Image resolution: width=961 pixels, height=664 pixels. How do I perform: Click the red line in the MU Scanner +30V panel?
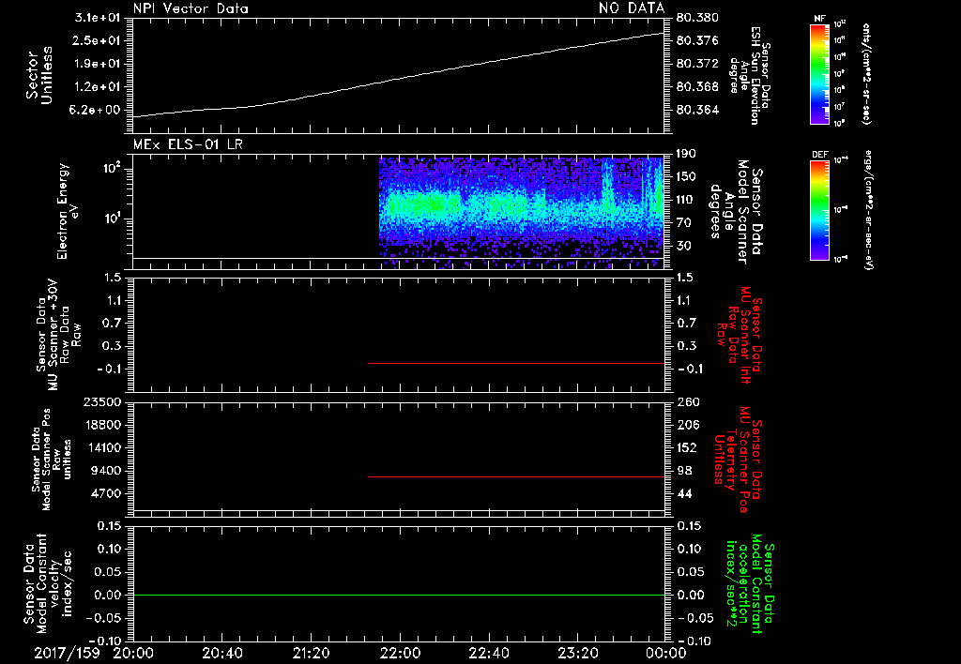point(516,363)
